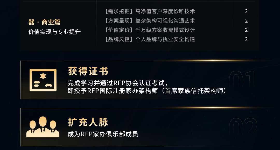Viewport: 280px width, 150px height.
Task: Open the 【方案呈现】复杂架构可视化沟通艺术 course
Action: coord(149,21)
